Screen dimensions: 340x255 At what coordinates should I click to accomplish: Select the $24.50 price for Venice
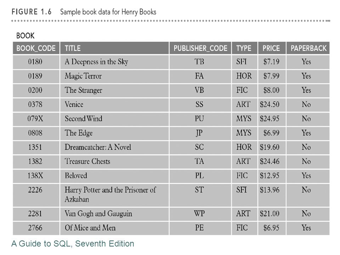pyautogui.click(x=270, y=104)
